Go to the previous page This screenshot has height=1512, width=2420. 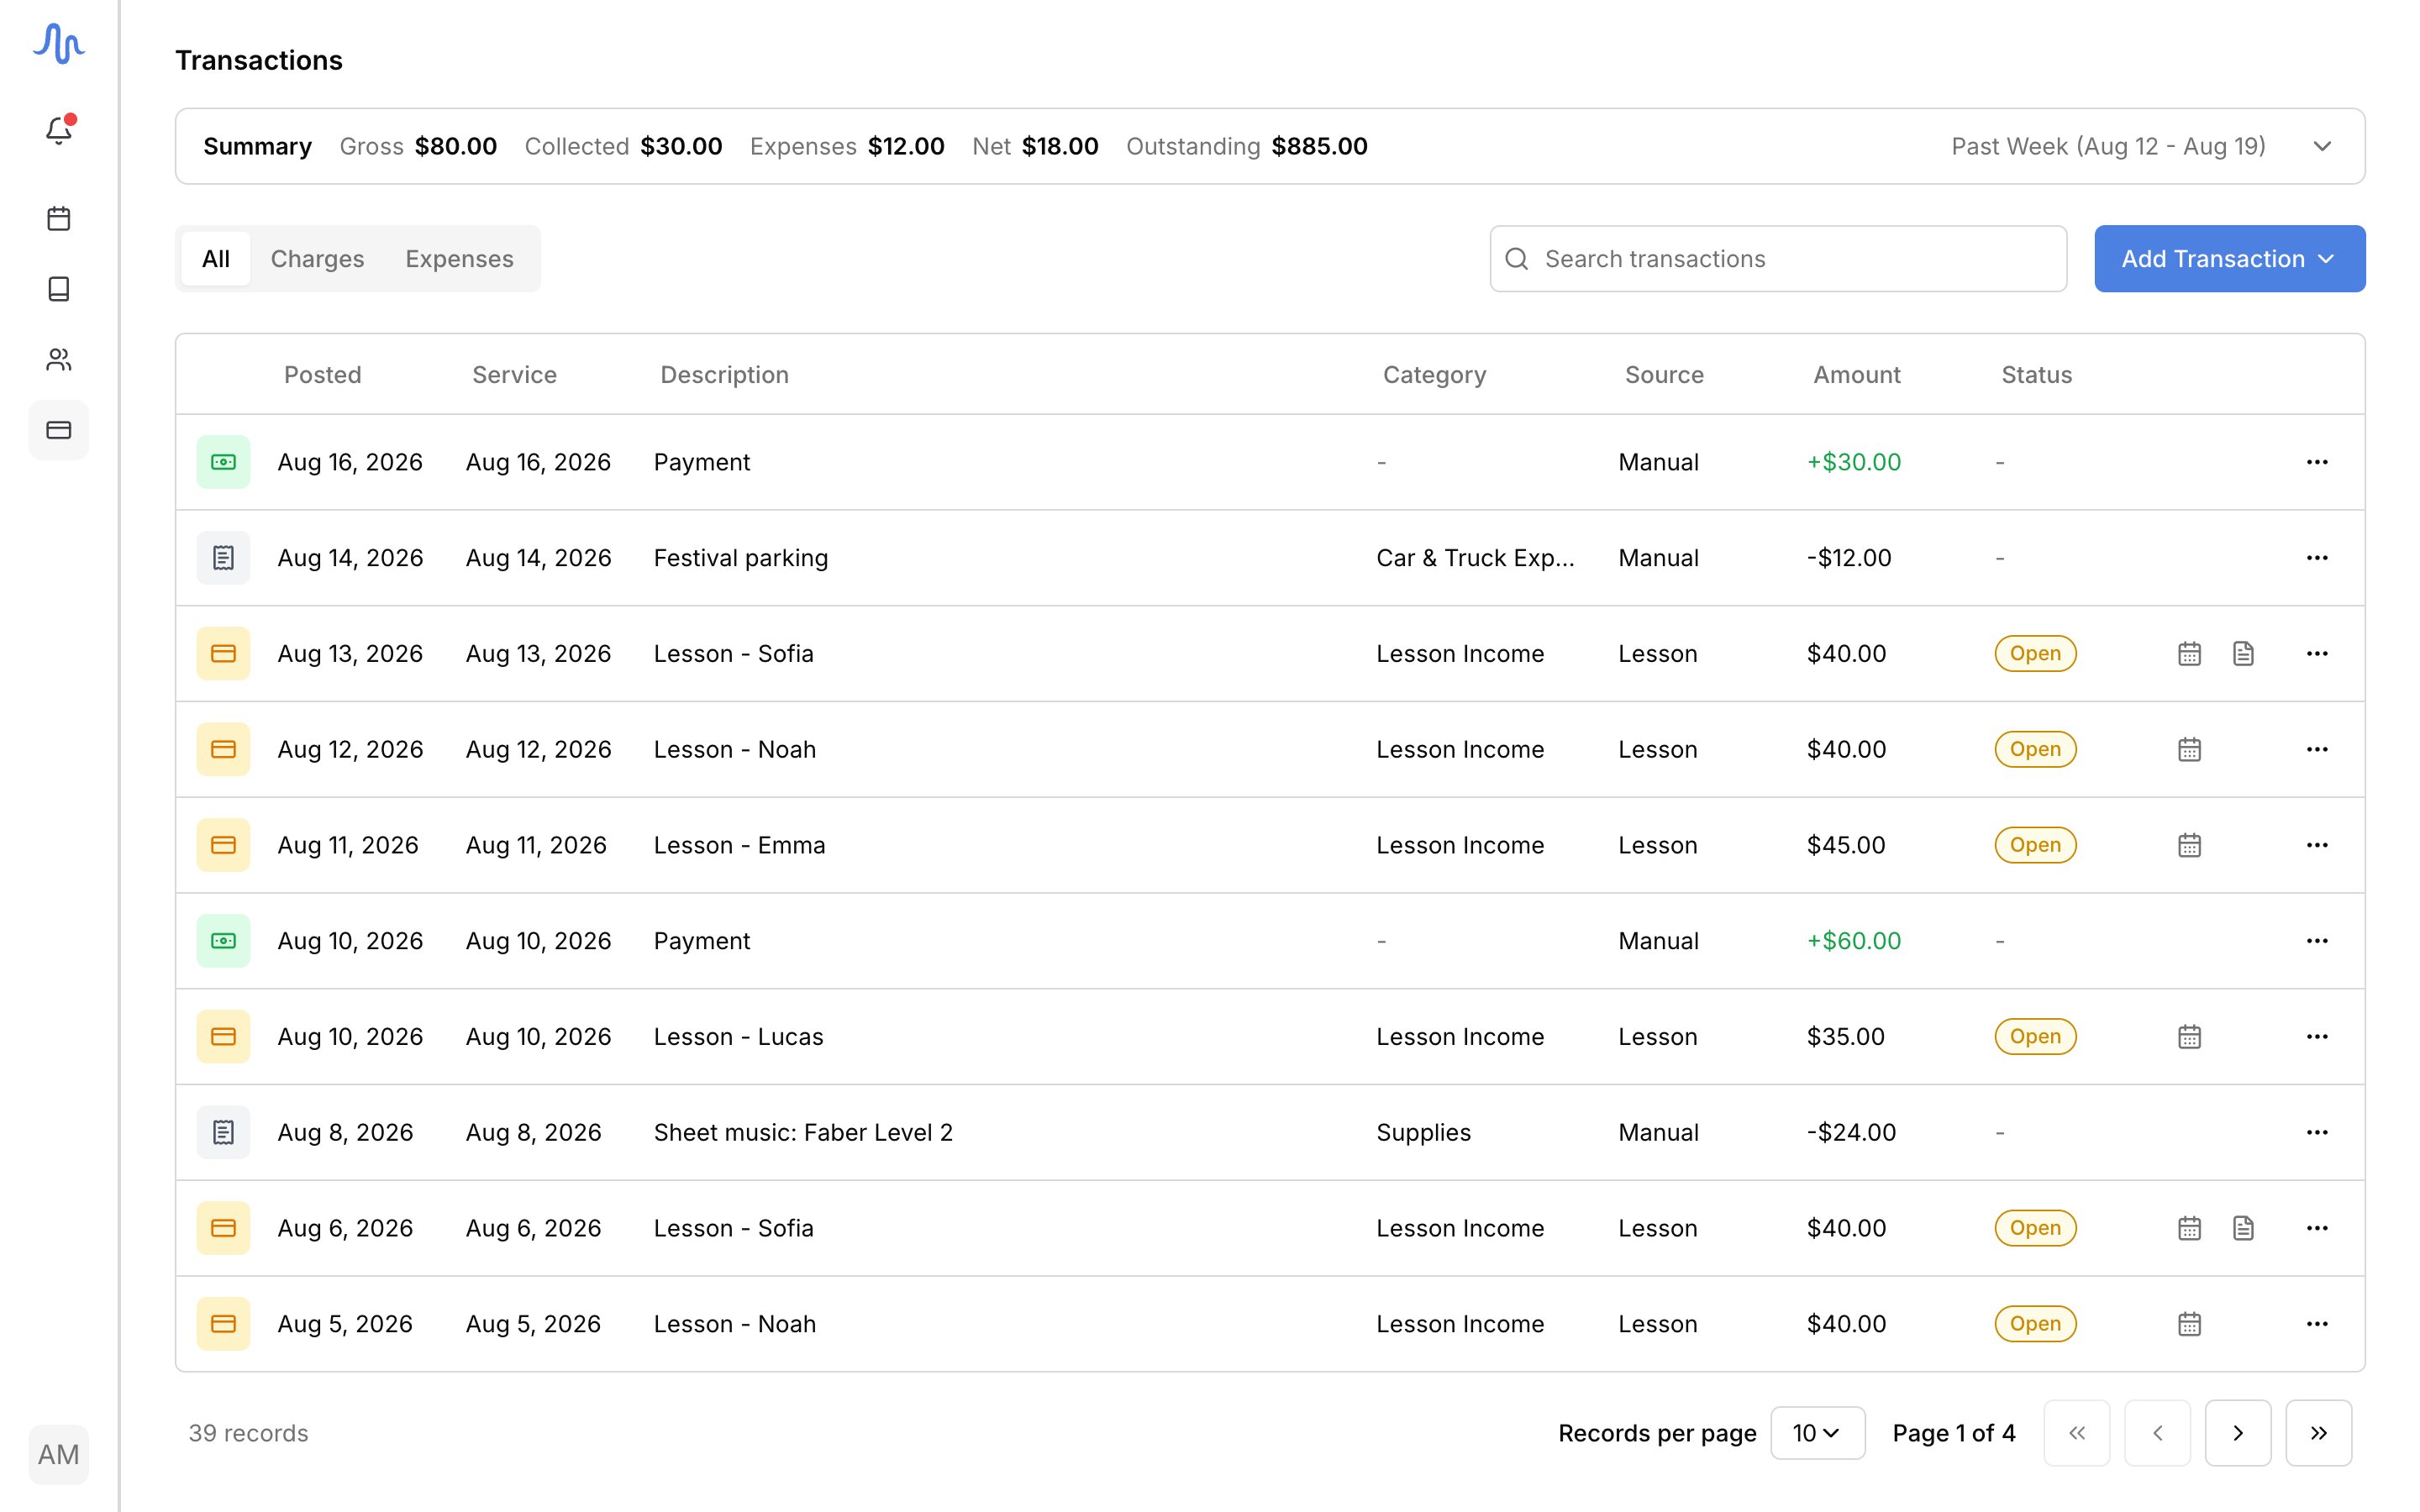point(2157,1433)
